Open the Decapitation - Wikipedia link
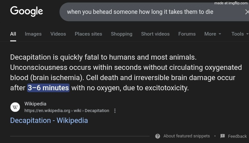Screen dimensions: 249x143 49,120
